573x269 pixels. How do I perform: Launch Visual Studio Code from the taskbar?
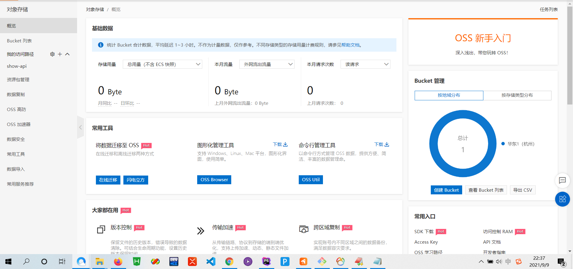pyautogui.click(x=211, y=262)
